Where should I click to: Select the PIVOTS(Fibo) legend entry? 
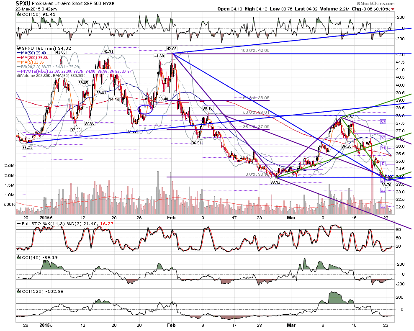(x=74, y=71)
